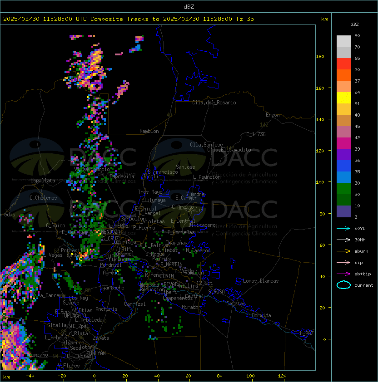Click the 'Clla.El_Cavadito' map label

(229, 150)
